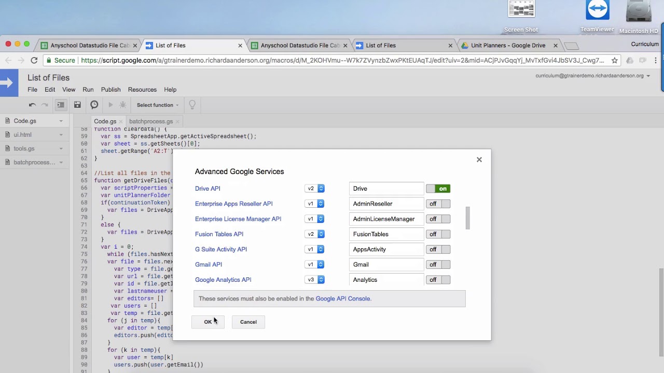Open Macintosh HD desktop icon

[x=639, y=17]
